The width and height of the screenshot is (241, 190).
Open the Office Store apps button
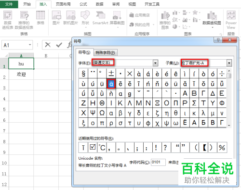tap(140, 15)
